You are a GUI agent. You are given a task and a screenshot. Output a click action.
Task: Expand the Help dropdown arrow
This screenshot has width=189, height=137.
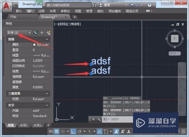[x=154, y=5]
